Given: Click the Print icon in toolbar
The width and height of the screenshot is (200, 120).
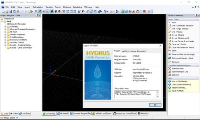Looking at the screenshot, I should (x=18, y=12).
